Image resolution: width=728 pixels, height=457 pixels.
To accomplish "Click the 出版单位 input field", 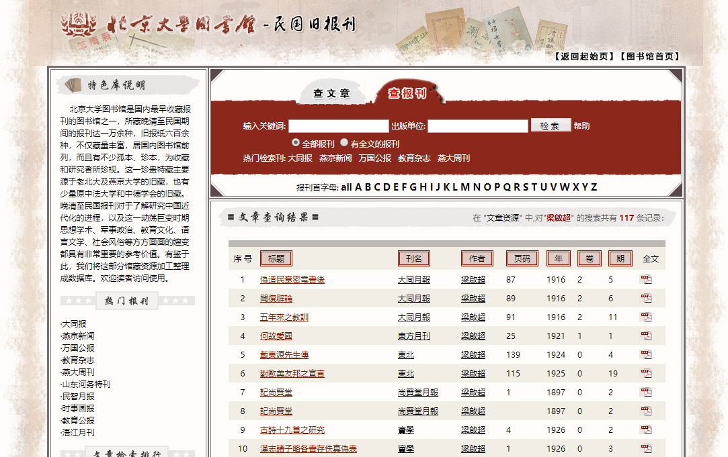I will pos(478,126).
